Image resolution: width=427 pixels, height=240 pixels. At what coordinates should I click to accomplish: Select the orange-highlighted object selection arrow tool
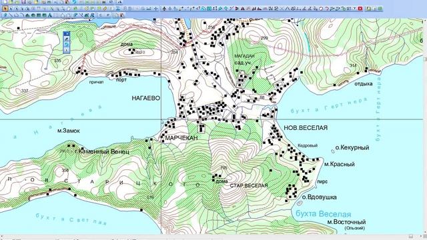pyautogui.click(x=5, y=9)
